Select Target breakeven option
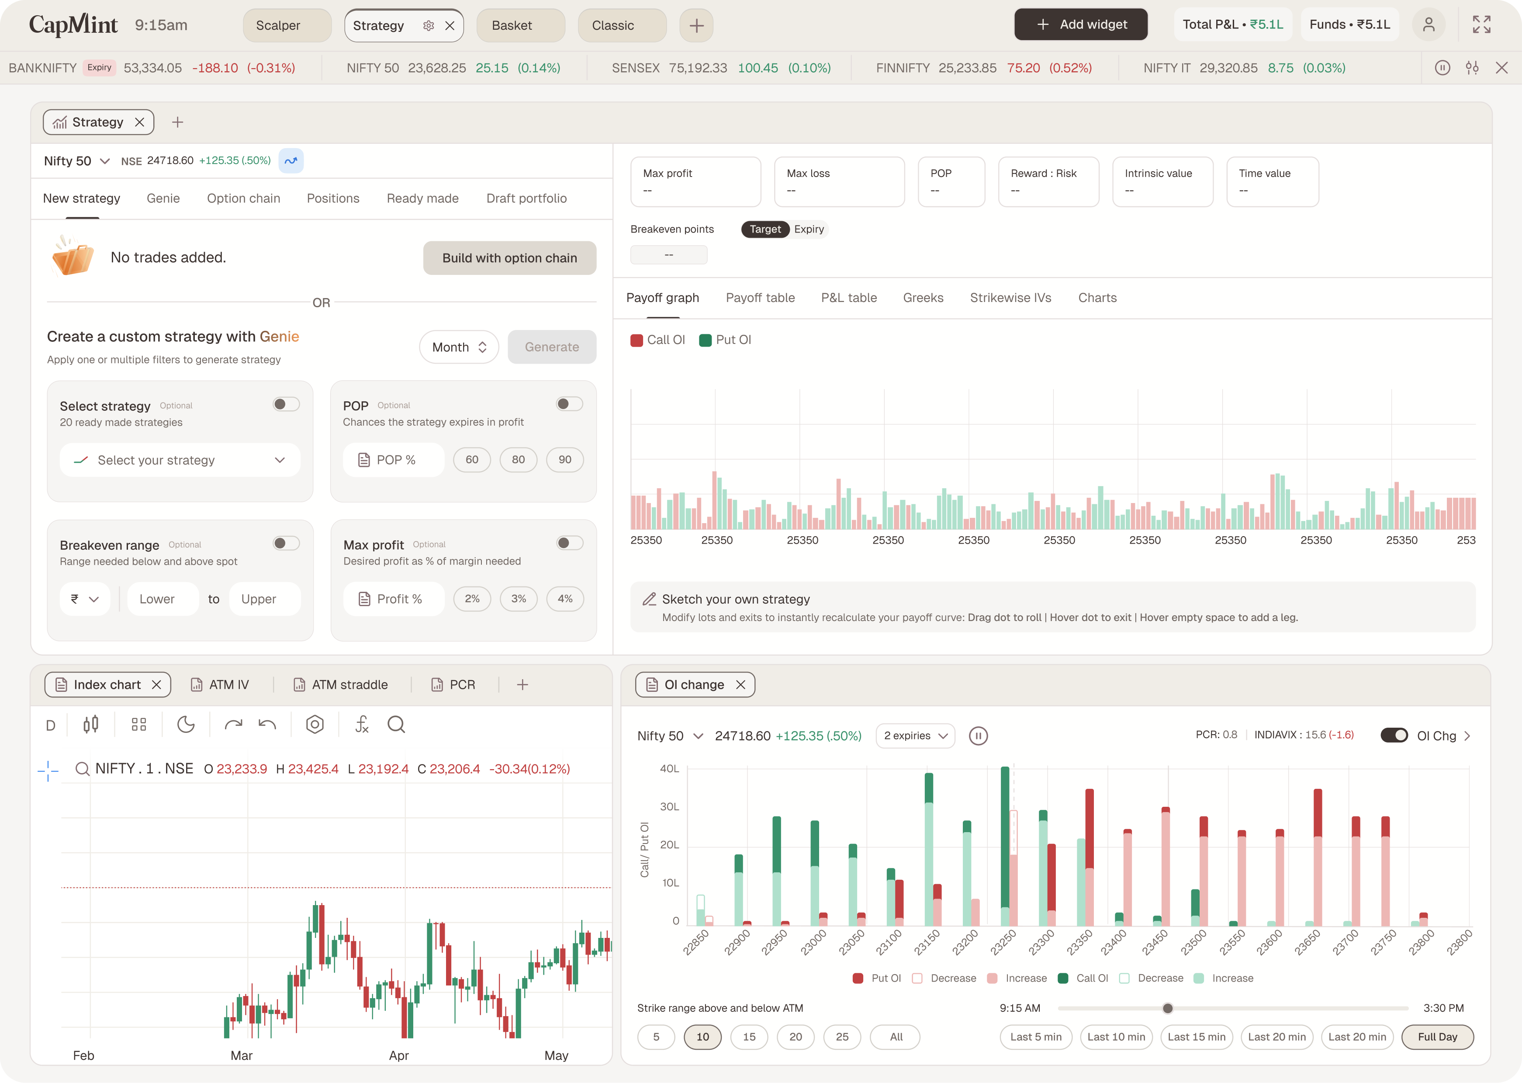 coord(765,229)
